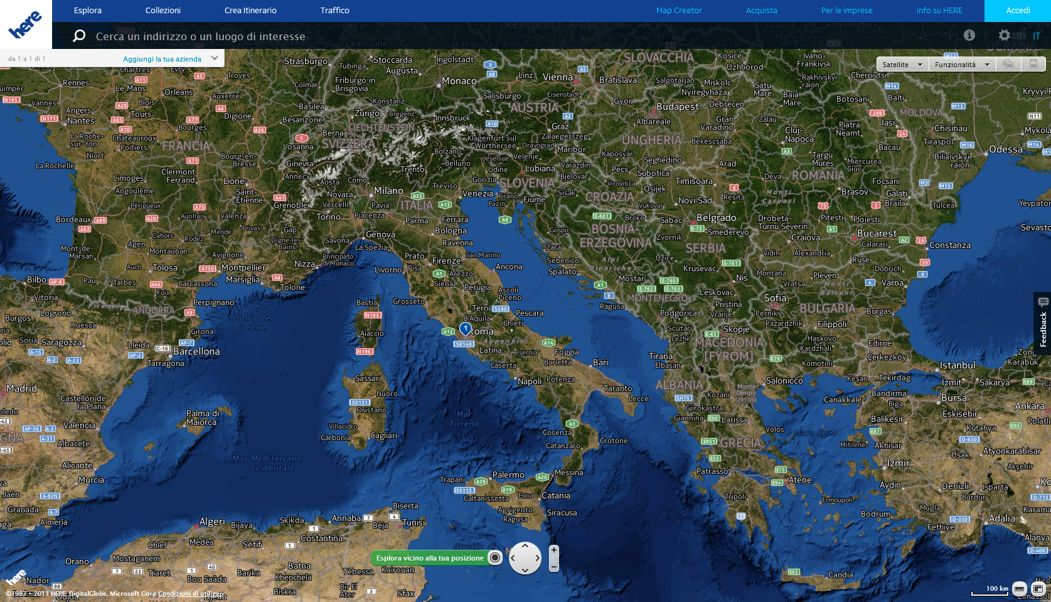Click the ruler distance measure icon
Viewport: 1051px width, 602px height.
click(1020, 589)
